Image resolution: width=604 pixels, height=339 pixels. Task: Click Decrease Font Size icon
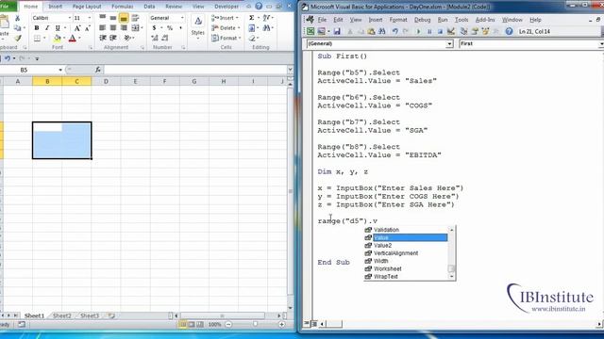click(x=87, y=28)
